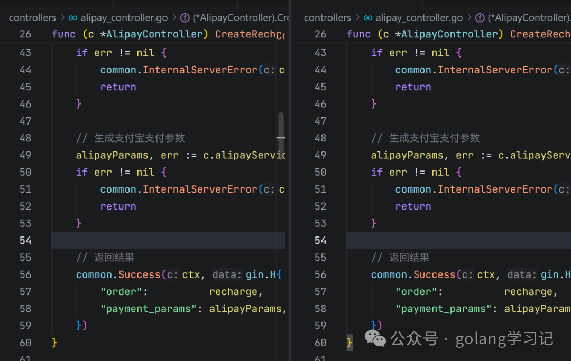571x361 pixels.
Task: Click the data: inlay hint in the right editor
Action: pyautogui.click(x=522, y=274)
